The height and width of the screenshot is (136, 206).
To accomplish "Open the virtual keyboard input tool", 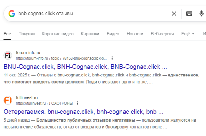I will pos(189,14).
